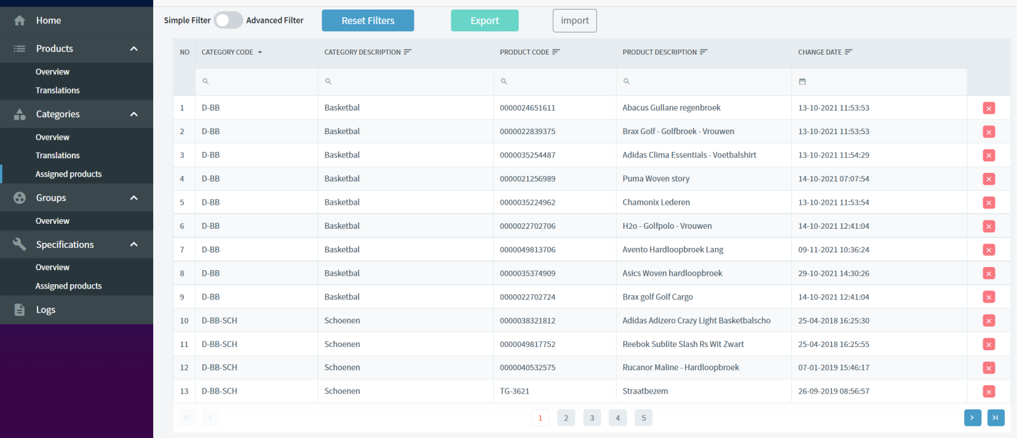The width and height of the screenshot is (1017, 438).
Task: Open Assigned products under Specifications
Action: tap(69, 286)
